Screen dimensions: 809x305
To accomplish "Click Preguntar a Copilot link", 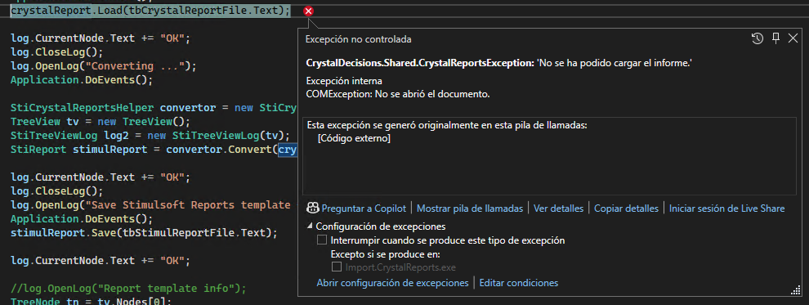I will coord(364,209).
